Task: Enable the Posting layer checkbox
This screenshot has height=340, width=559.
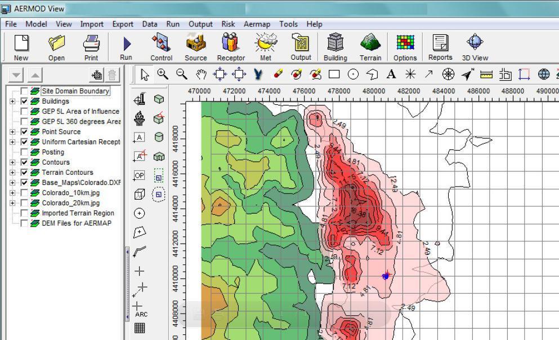Action: click(24, 152)
